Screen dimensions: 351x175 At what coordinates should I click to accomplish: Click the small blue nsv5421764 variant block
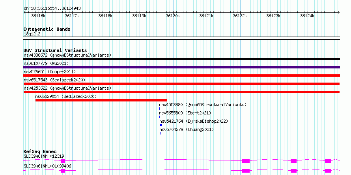point(161,125)
